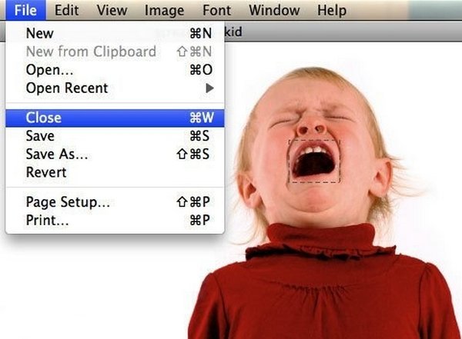Open the Help menu
Screen dimensions: 462x339
pos(332,10)
